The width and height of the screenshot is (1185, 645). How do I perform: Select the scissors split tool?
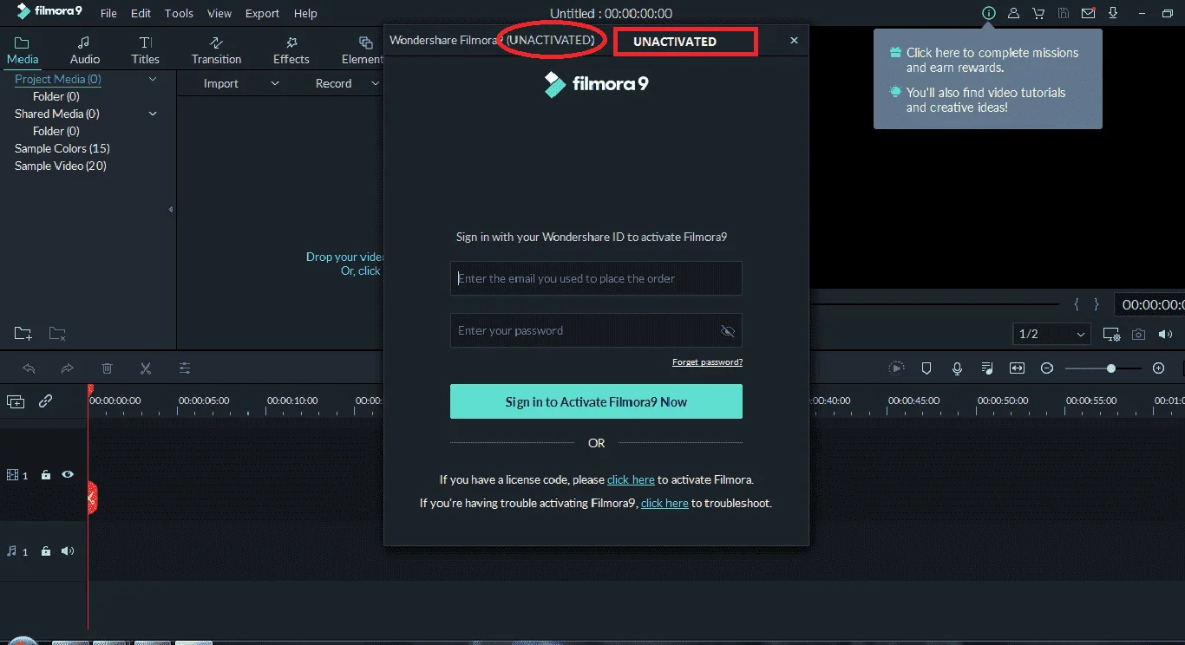(146, 368)
